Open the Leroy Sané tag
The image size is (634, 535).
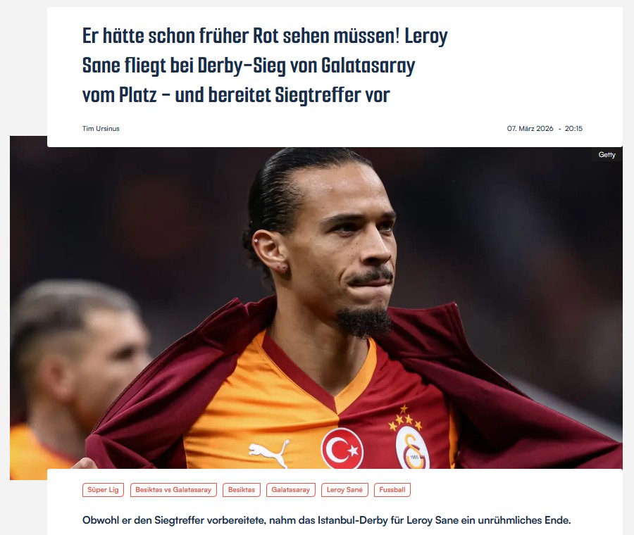[x=344, y=490]
